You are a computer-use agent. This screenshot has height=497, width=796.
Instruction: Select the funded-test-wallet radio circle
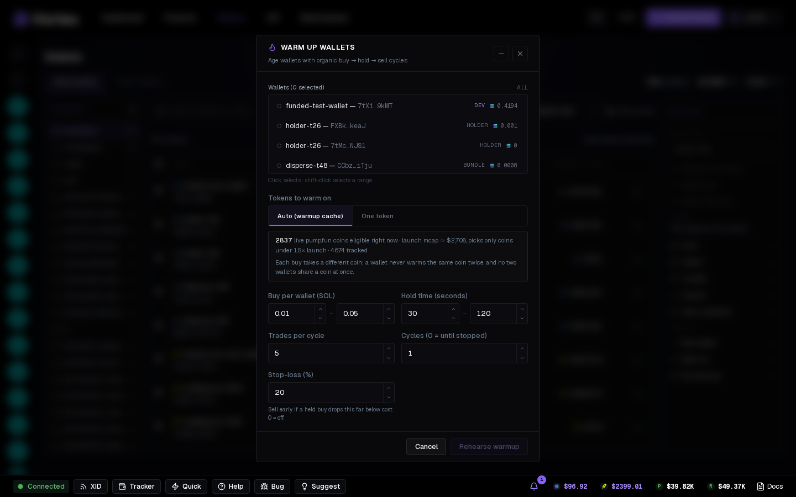click(x=279, y=106)
